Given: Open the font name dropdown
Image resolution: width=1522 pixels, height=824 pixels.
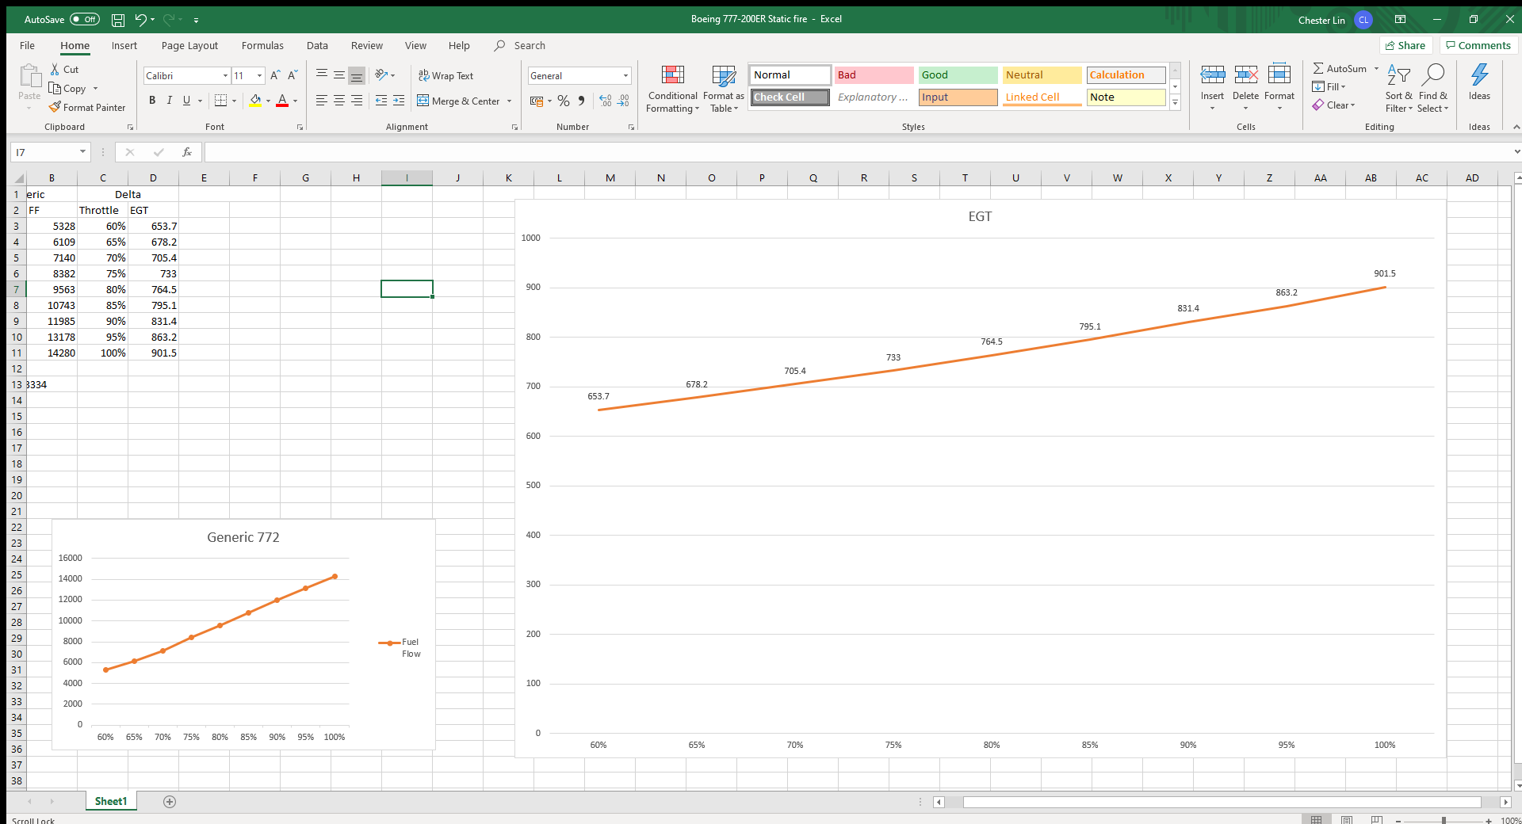Looking at the screenshot, I should pyautogui.click(x=225, y=76).
